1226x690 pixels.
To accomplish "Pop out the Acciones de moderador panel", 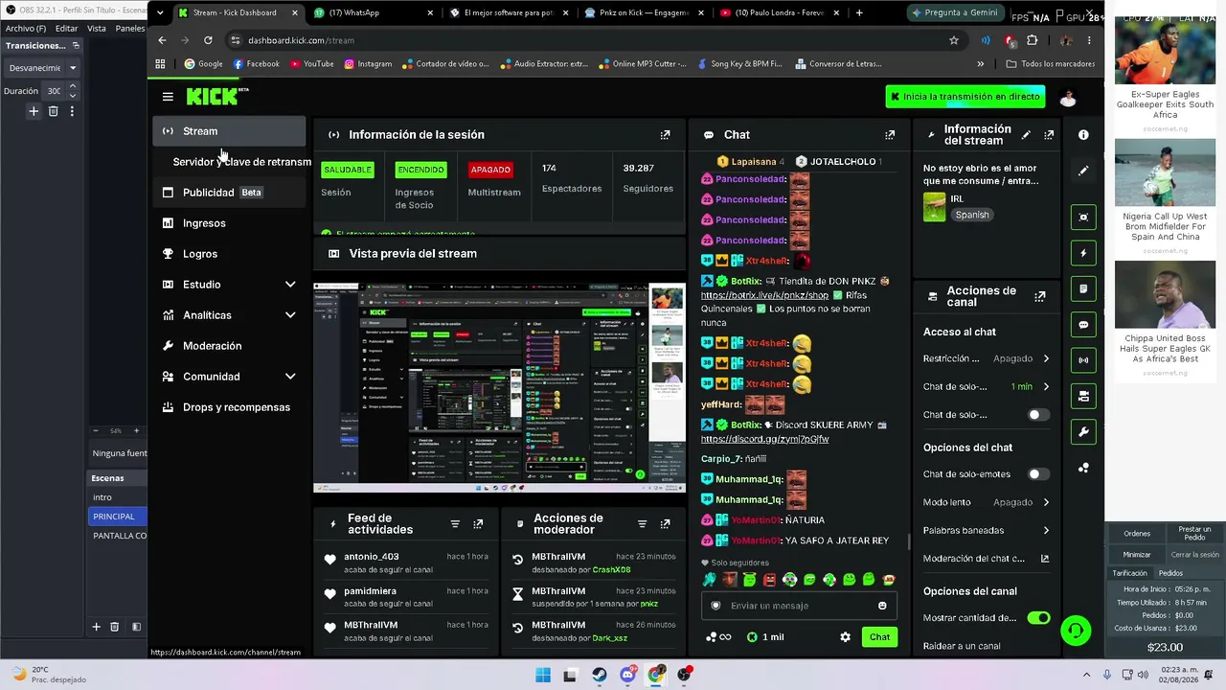I will pos(666,524).
